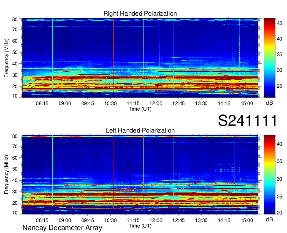Click the 20 dB label on bottom color bar
This screenshot has height=233, width=287.
click(279, 212)
